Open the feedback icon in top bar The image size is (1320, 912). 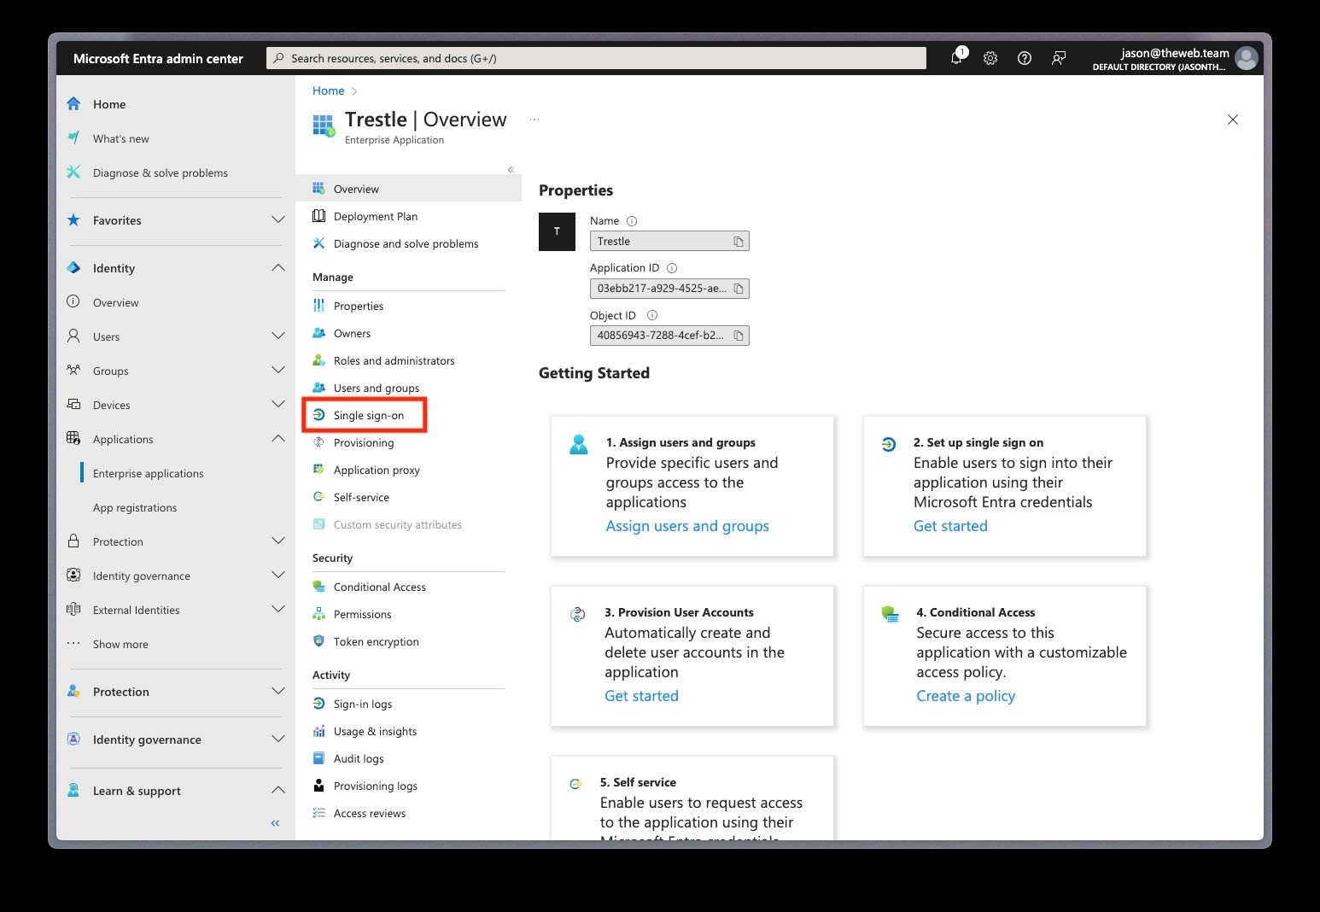1059,58
